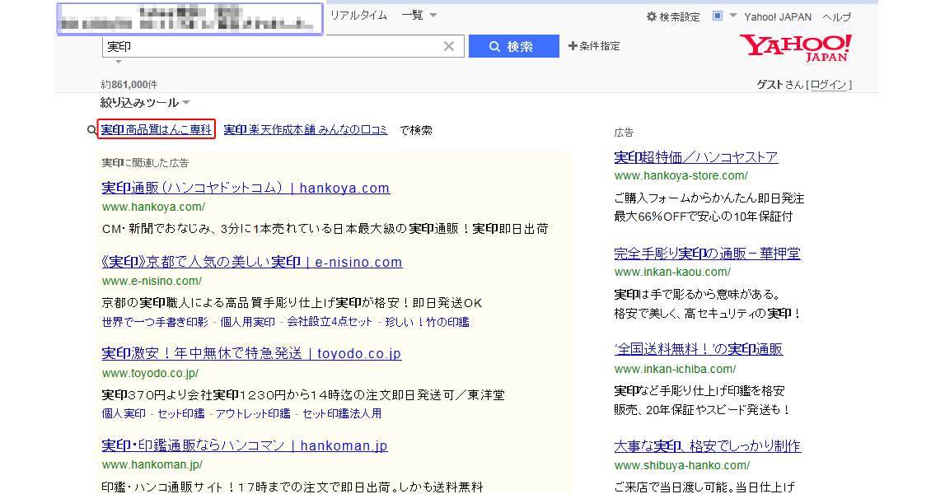This screenshot has height=494, width=931.
Task: Open 実印激安 toyodo.co.jp ad title
Action: (x=251, y=353)
